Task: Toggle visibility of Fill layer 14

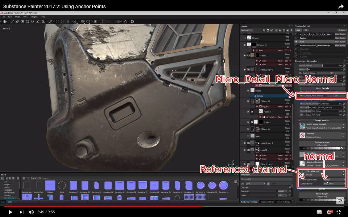Action: [248, 129]
